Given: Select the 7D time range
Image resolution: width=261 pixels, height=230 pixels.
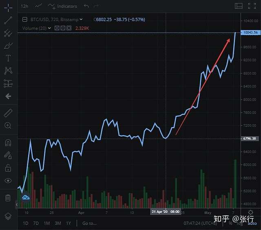Looking at the screenshot, I should [36, 223].
